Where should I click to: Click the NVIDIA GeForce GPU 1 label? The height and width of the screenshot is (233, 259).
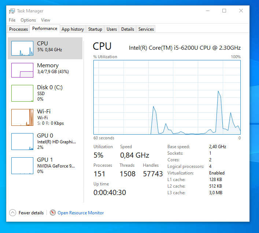coord(56,166)
